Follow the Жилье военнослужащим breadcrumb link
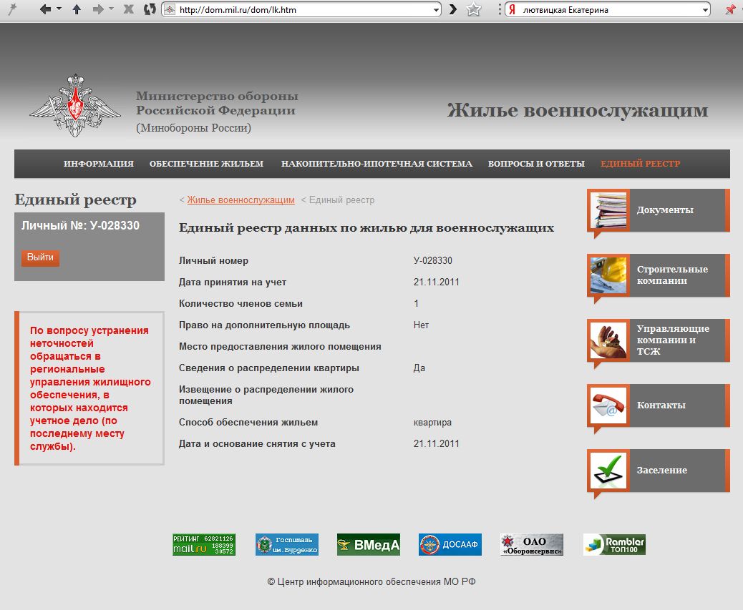 tap(241, 200)
